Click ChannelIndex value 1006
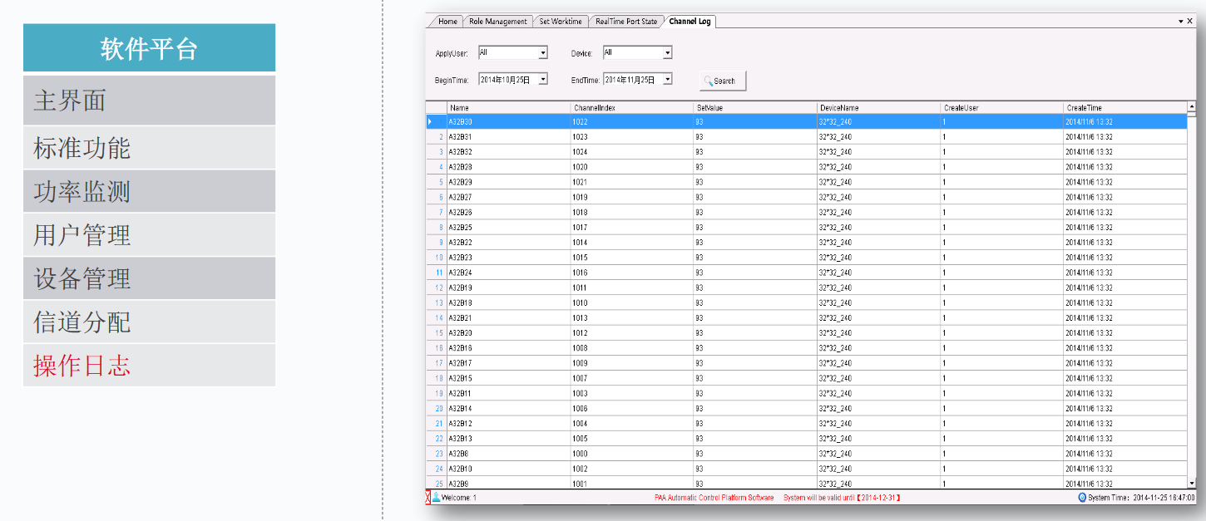Image resolution: width=1206 pixels, height=521 pixels. pyautogui.click(x=632, y=409)
